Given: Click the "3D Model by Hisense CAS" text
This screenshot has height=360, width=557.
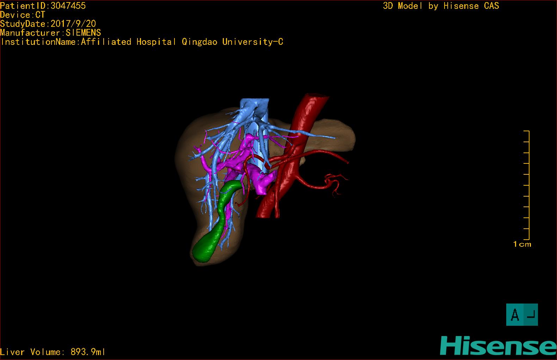Looking at the screenshot, I should (x=441, y=6).
